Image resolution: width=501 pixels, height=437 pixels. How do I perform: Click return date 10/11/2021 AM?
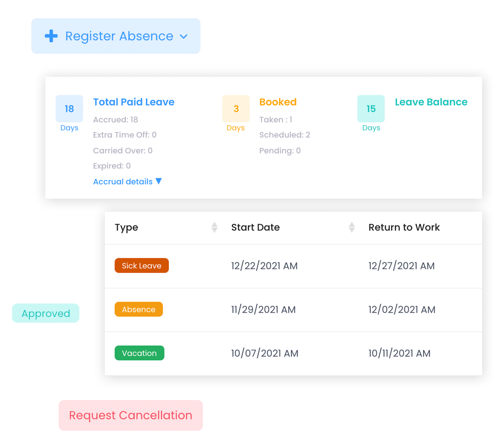pyautogui.click(x=400, y=353)
